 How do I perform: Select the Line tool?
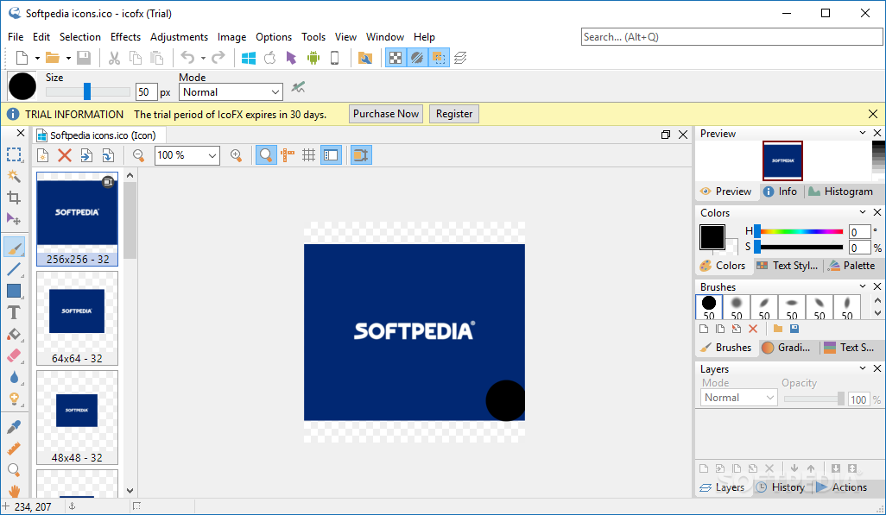(14, 269)
